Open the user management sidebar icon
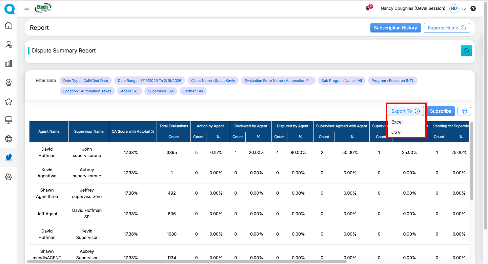Screen dimensions: 488x264 (x=9, y=45)
